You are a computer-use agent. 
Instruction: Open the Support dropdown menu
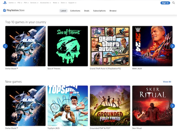pos(72,3)
